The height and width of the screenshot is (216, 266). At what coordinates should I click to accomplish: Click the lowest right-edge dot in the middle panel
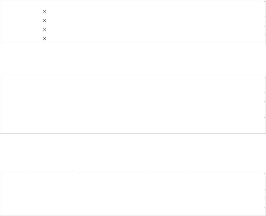(x=265, y=118)
